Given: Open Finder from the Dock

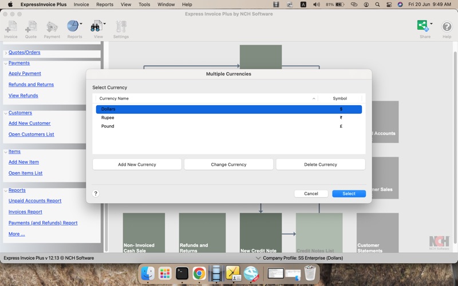Looking at the screenshot, I should tap(148, 273).
